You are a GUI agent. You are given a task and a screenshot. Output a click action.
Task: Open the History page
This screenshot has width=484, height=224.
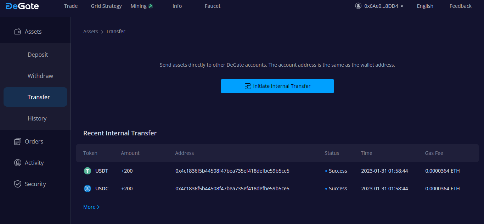tap(37, 118)
